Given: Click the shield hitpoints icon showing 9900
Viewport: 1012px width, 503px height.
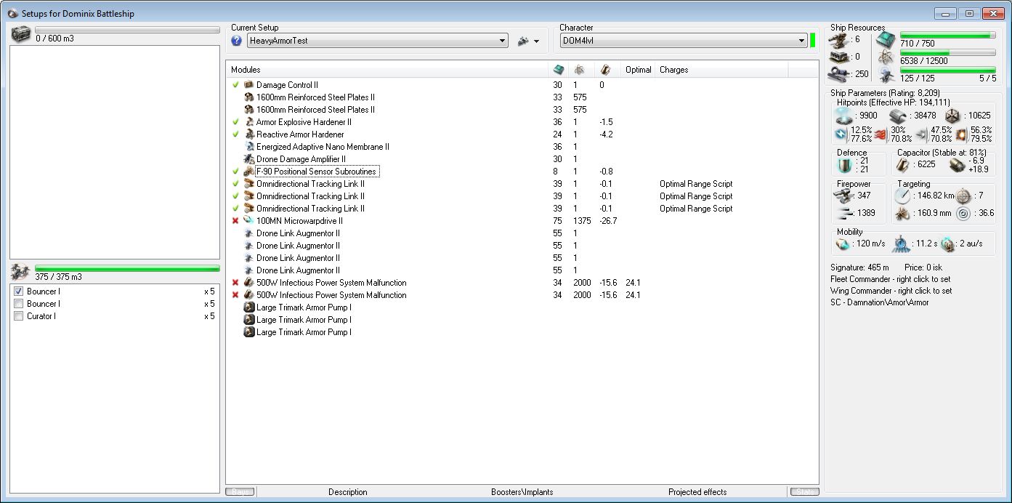Looking at the screenshot, I should point(843,116).
